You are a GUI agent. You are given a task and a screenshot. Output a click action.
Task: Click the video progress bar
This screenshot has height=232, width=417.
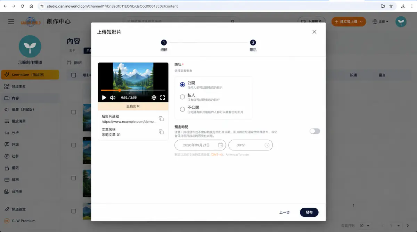click(133, 90)
